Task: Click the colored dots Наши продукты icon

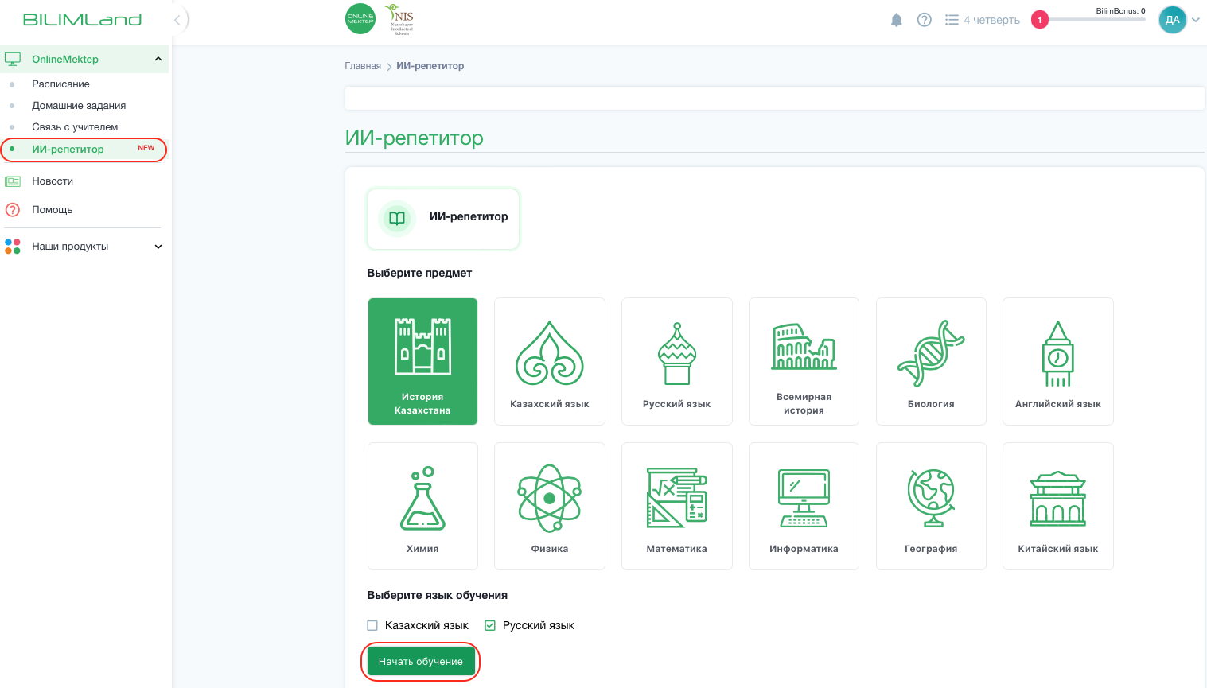Action: 13,247
